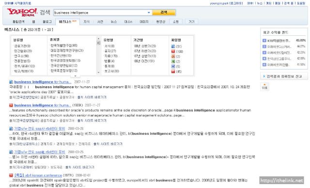Filter by type 공지(27)
The width and height of the screenshot is (310, 188).
[x=110, y=51]
